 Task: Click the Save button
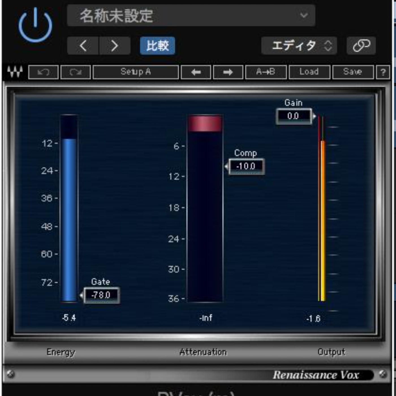tap(353, 72)
